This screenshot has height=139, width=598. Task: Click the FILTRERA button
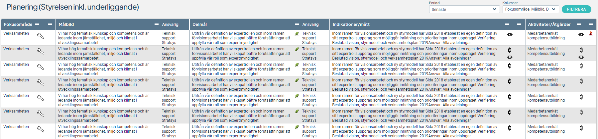[x=576, y=9]
